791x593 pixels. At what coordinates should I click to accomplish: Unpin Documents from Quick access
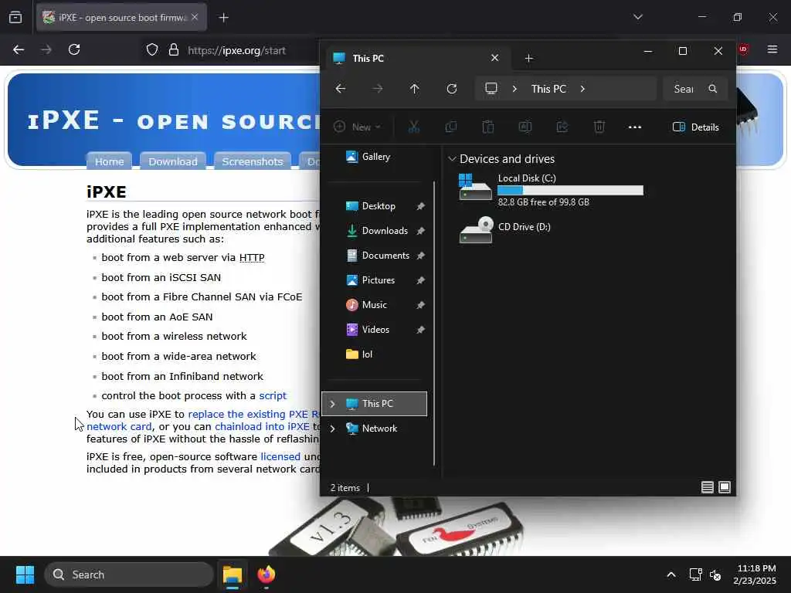point(421,256)
